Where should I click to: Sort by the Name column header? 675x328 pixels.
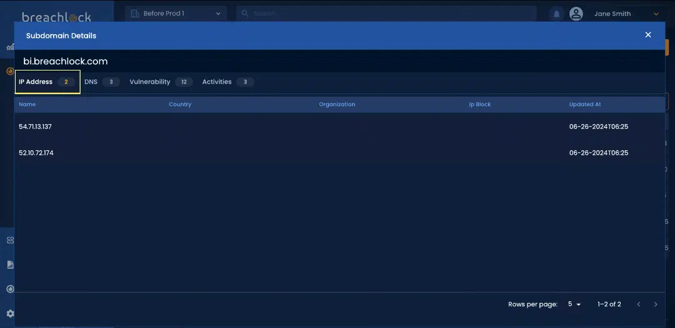27,104
